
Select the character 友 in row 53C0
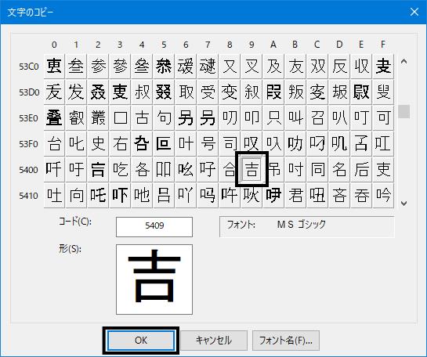(x=295, y=66)
